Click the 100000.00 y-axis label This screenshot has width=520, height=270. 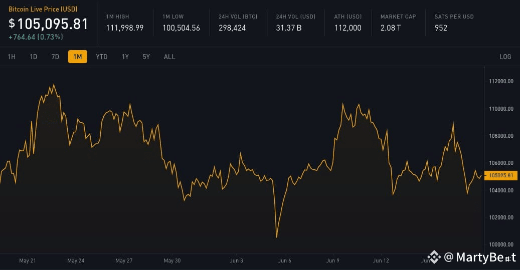pyautogui.click(x=501, y=244)
